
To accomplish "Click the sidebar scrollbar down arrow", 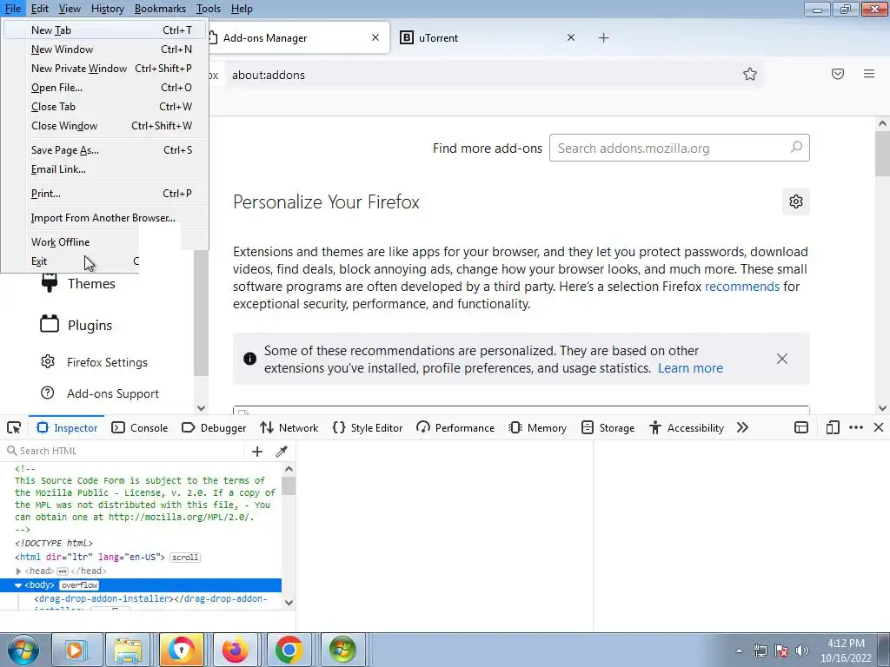I will point(201,408).
